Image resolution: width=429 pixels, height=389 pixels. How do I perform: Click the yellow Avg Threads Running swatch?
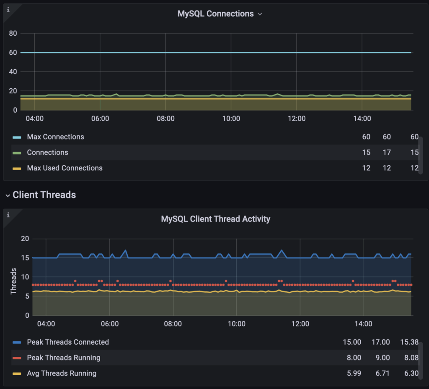click(17, 374)
